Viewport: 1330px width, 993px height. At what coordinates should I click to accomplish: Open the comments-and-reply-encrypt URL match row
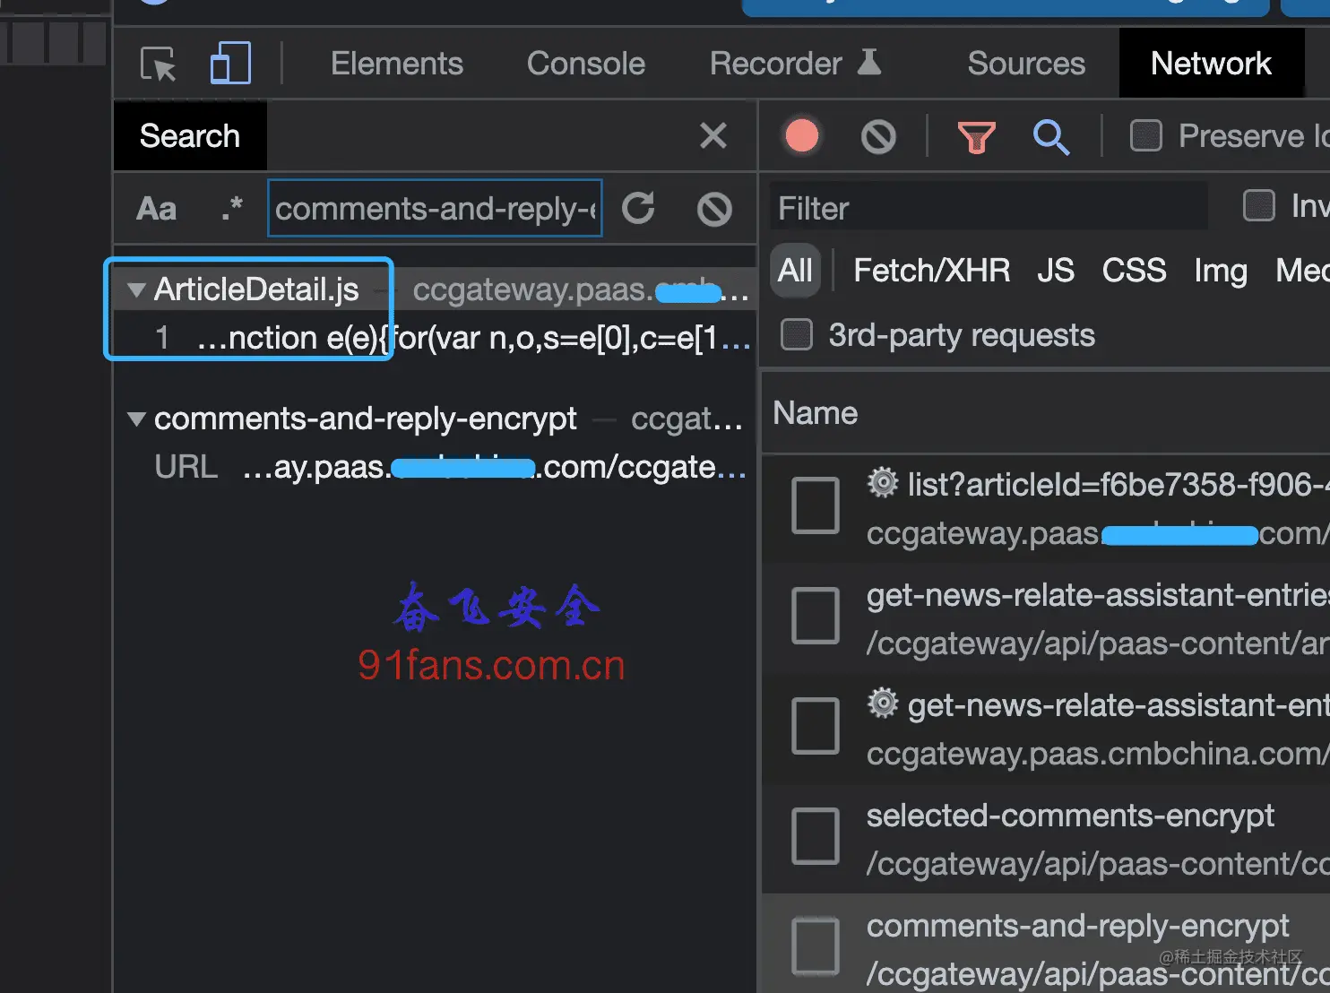436,467
